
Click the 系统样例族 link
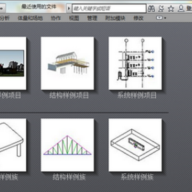(x=137, y=177)
